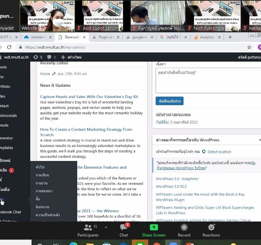Reload the page with the refresh icon
261x245 pixels.
tap(9, 47)
